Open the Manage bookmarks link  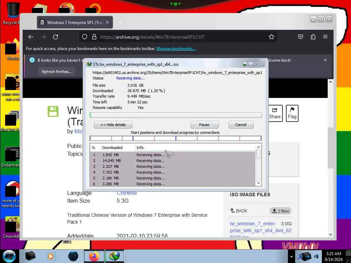pos(176,49)
